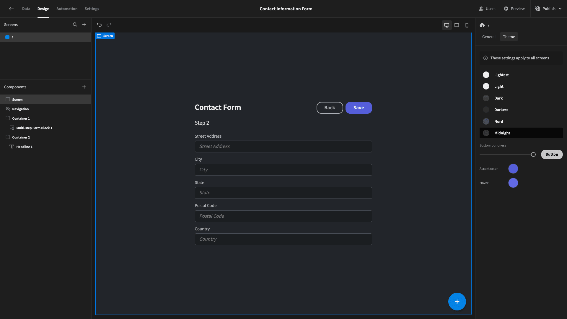
Task: Go to the Settings tab
Action: tap(92, 9)
